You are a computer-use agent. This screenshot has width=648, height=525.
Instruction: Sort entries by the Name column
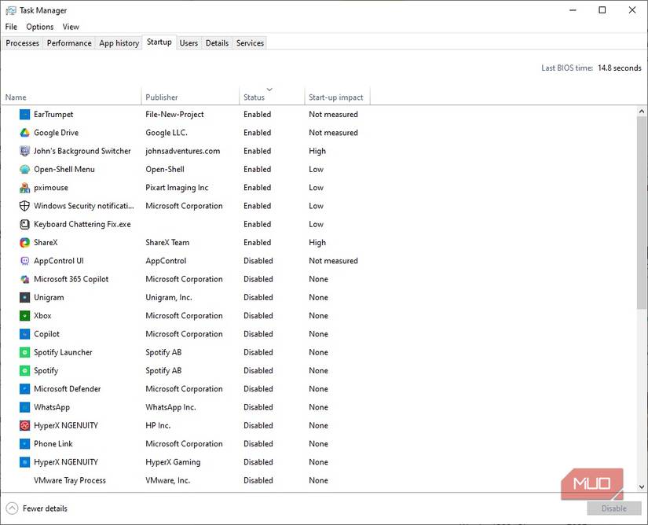coord(16,97)
